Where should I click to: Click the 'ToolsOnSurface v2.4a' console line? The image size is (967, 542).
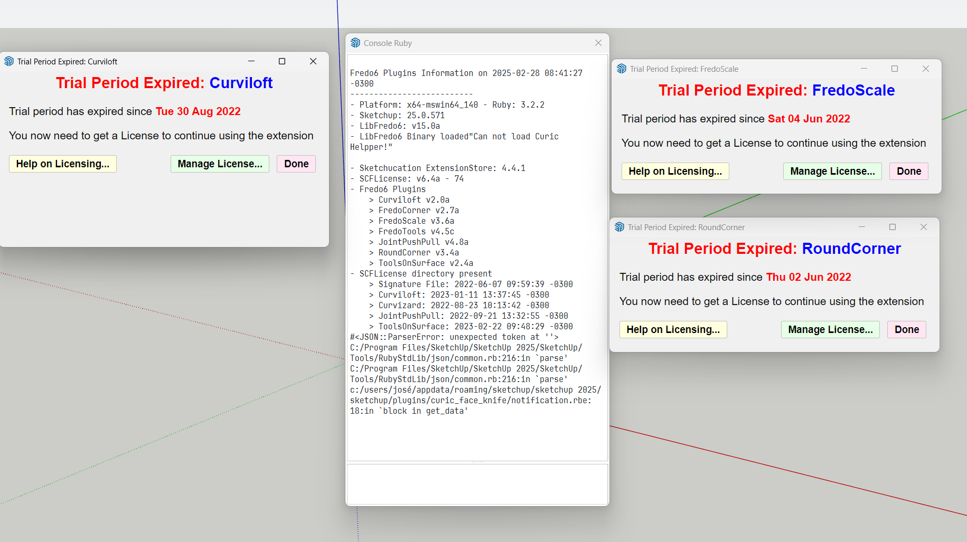(x=421, y=263)
